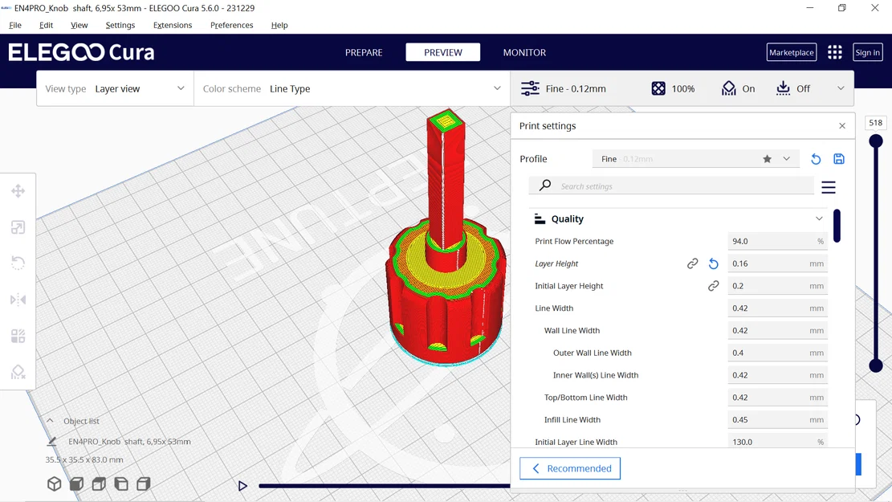
Task: Switch to right side view cube icon
Action: [144, 484]
